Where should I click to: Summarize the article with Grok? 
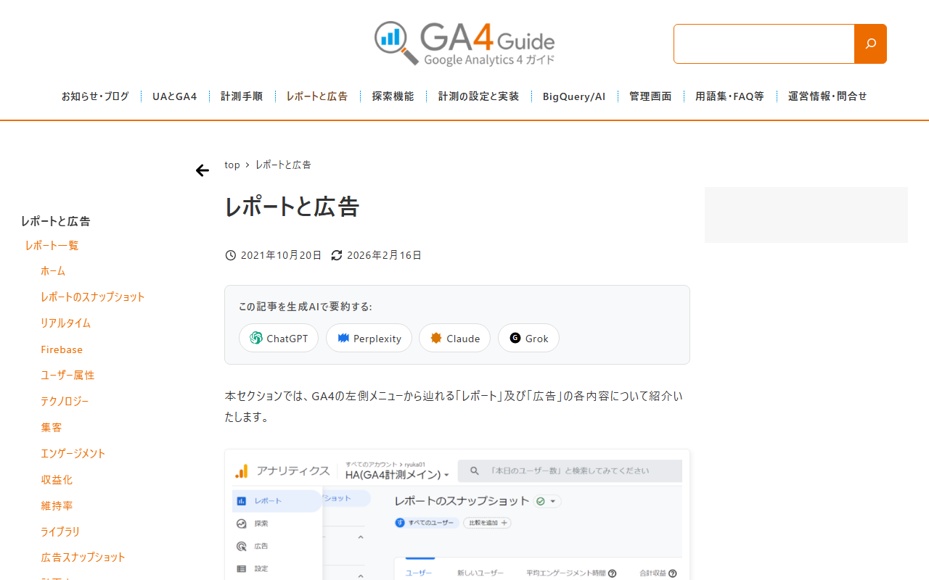click(x=528, y=338)
